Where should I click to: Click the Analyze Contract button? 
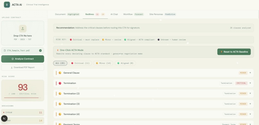[22, 59]
